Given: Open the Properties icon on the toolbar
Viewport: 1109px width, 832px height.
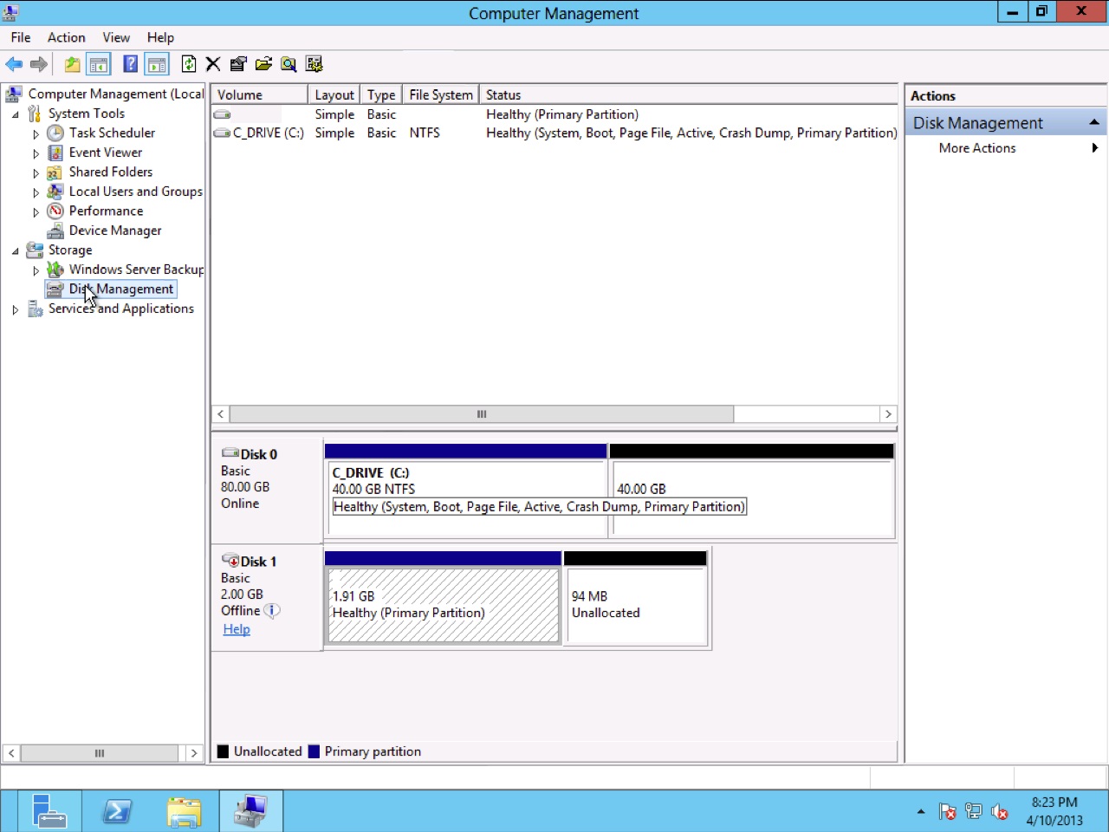Looking at the screenshot, I should 238,63.
